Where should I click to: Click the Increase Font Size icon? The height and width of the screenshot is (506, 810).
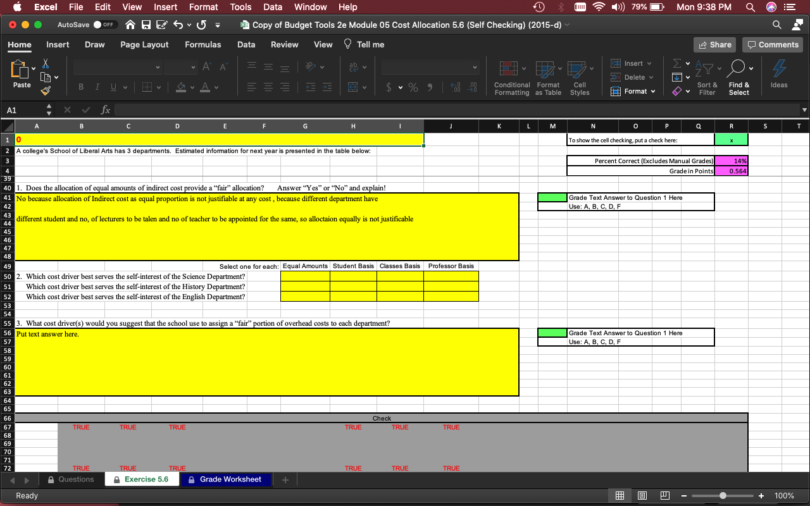[x=207, y=66]
